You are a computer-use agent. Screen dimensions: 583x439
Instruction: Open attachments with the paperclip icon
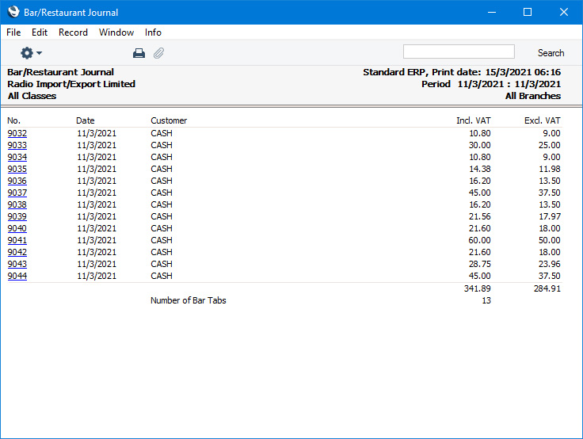158,53
